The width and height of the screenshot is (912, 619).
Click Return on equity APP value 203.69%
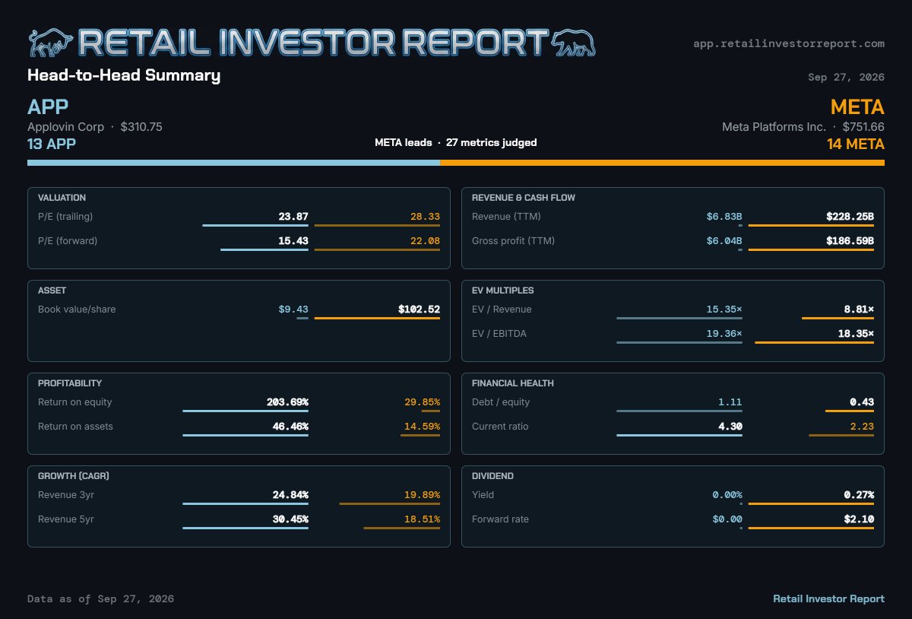(x=287, y=402)
